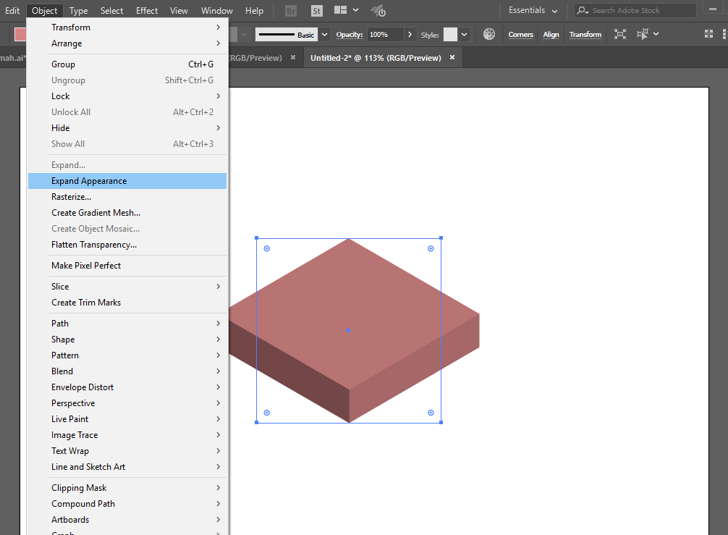The height and width of the screenshot is (535, 728).
Task: Choose Expand Appearance from Object menu
Action: tap(89, 181)
